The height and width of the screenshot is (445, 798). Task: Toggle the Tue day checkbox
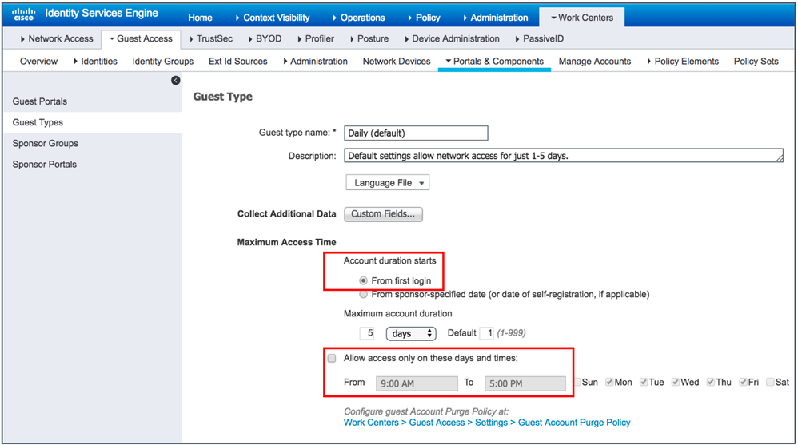coord(644,383)
